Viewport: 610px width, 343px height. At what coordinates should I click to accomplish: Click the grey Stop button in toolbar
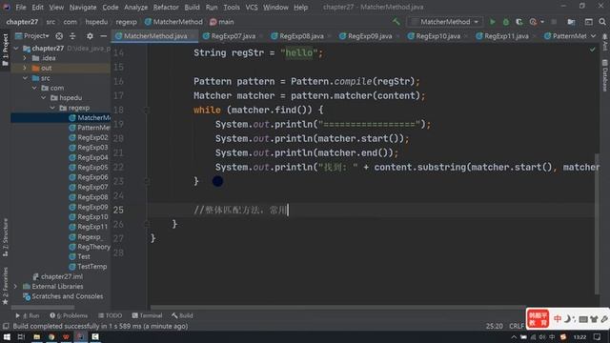554,22
